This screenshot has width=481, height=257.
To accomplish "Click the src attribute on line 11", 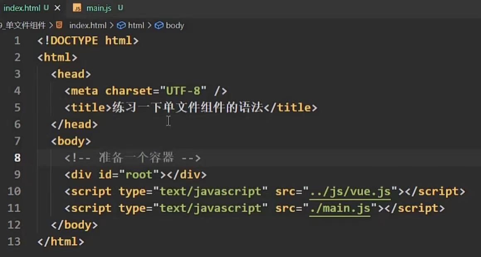I will coord(285,208).
